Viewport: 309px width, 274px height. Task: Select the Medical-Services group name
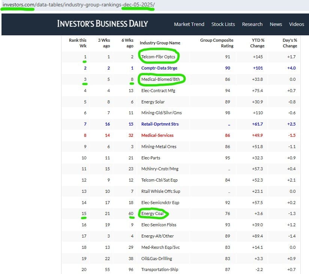point(157,135)
